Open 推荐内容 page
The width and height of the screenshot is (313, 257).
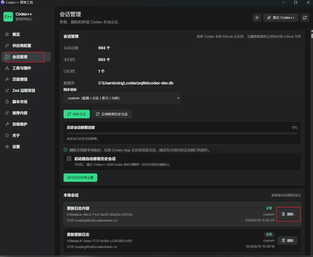pyautogui.click(x=26, y=113)
